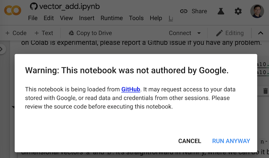Open the flask experiments icon
This screenshot has height=158, width=269.
[x=221, y=11]
